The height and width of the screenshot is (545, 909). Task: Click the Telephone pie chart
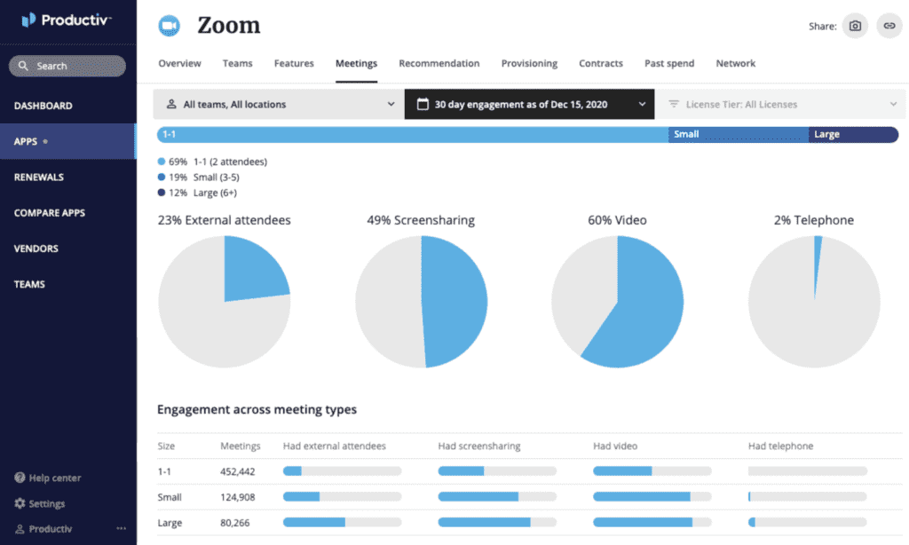814,302
